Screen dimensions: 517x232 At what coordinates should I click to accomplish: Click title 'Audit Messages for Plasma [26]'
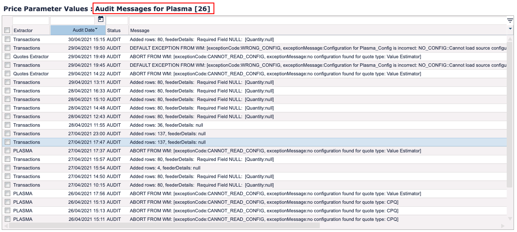tap(153, 9)
